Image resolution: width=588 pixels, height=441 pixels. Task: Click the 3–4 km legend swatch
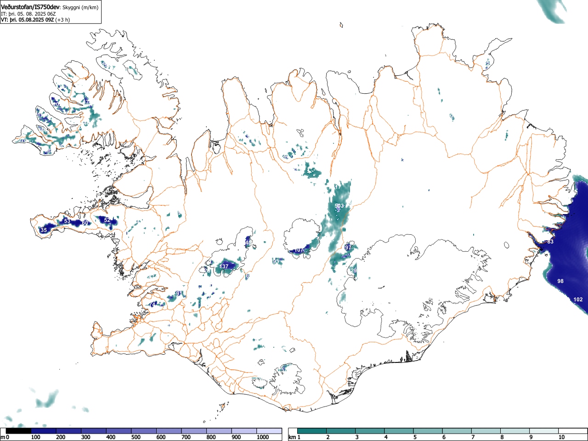pos(370,431)
